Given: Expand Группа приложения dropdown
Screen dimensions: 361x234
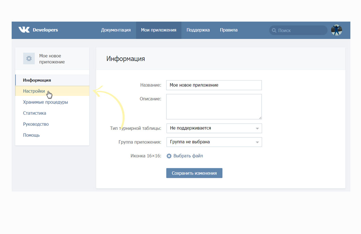Looking at the screenshot, I should [214, 142].
